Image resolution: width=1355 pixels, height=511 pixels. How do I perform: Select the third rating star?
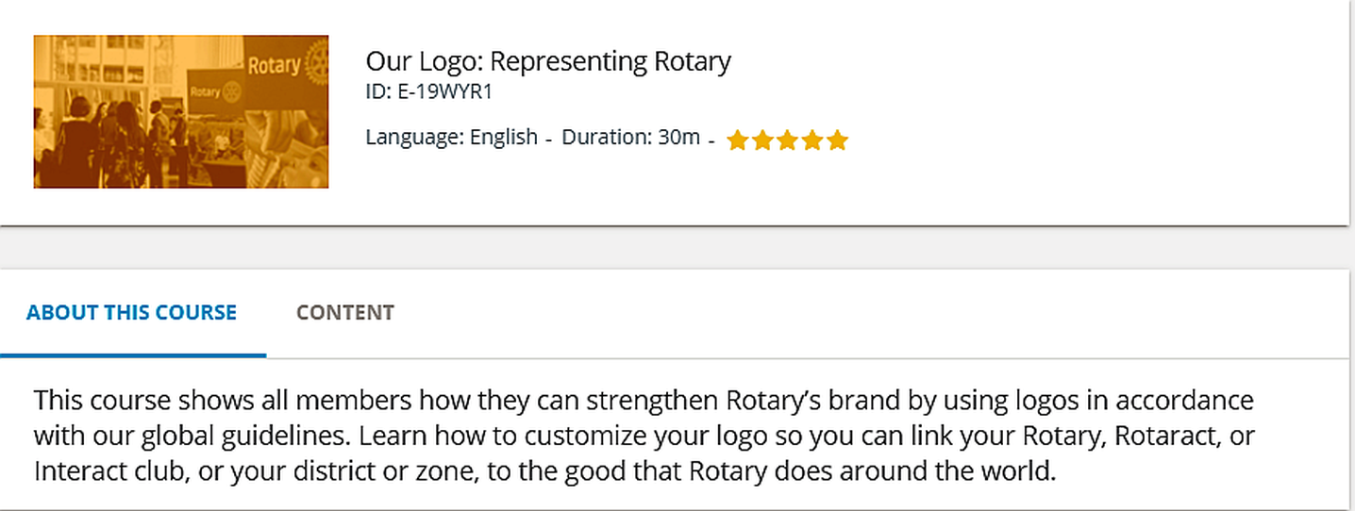click(788, 141)
